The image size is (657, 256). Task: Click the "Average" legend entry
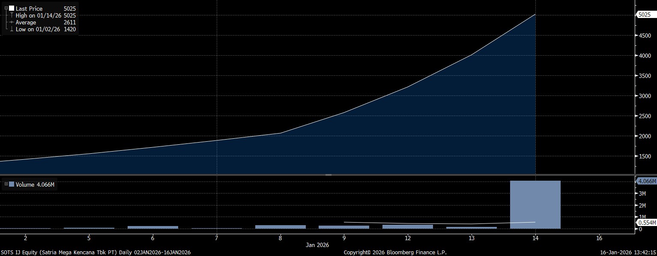pyautogui.click(x=26, y=22)
